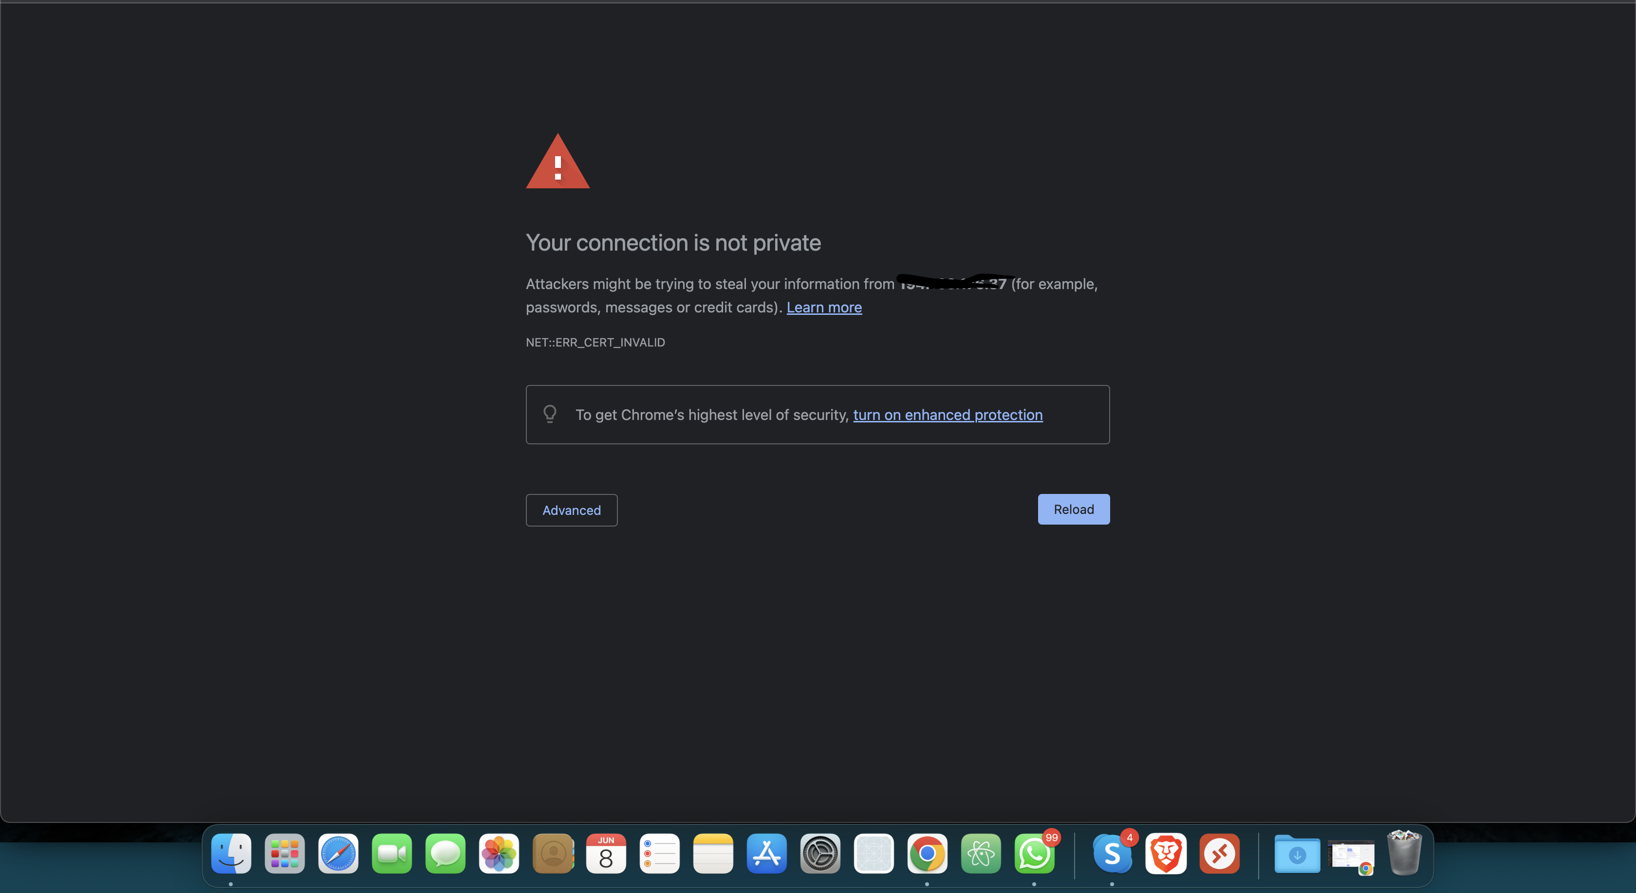Open the Downloads folder stack
This screenshot has height=893, width=1636.
pyautogui.click(x=1297, y=853)
